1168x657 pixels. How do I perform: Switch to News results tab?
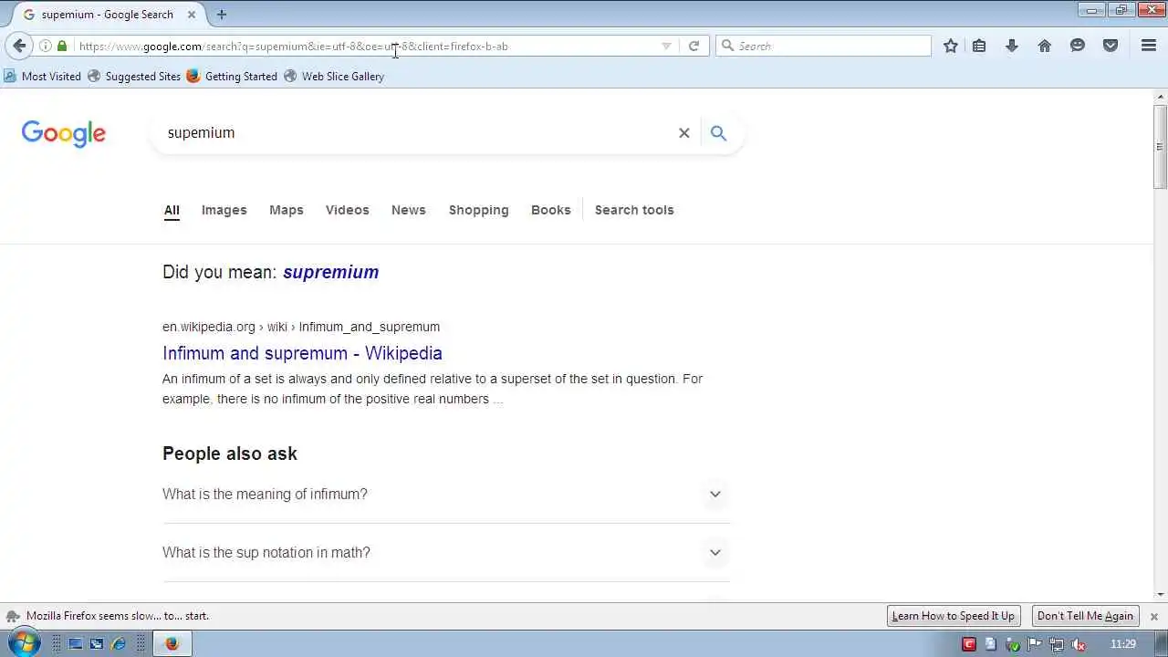click(x=409, y=210)
